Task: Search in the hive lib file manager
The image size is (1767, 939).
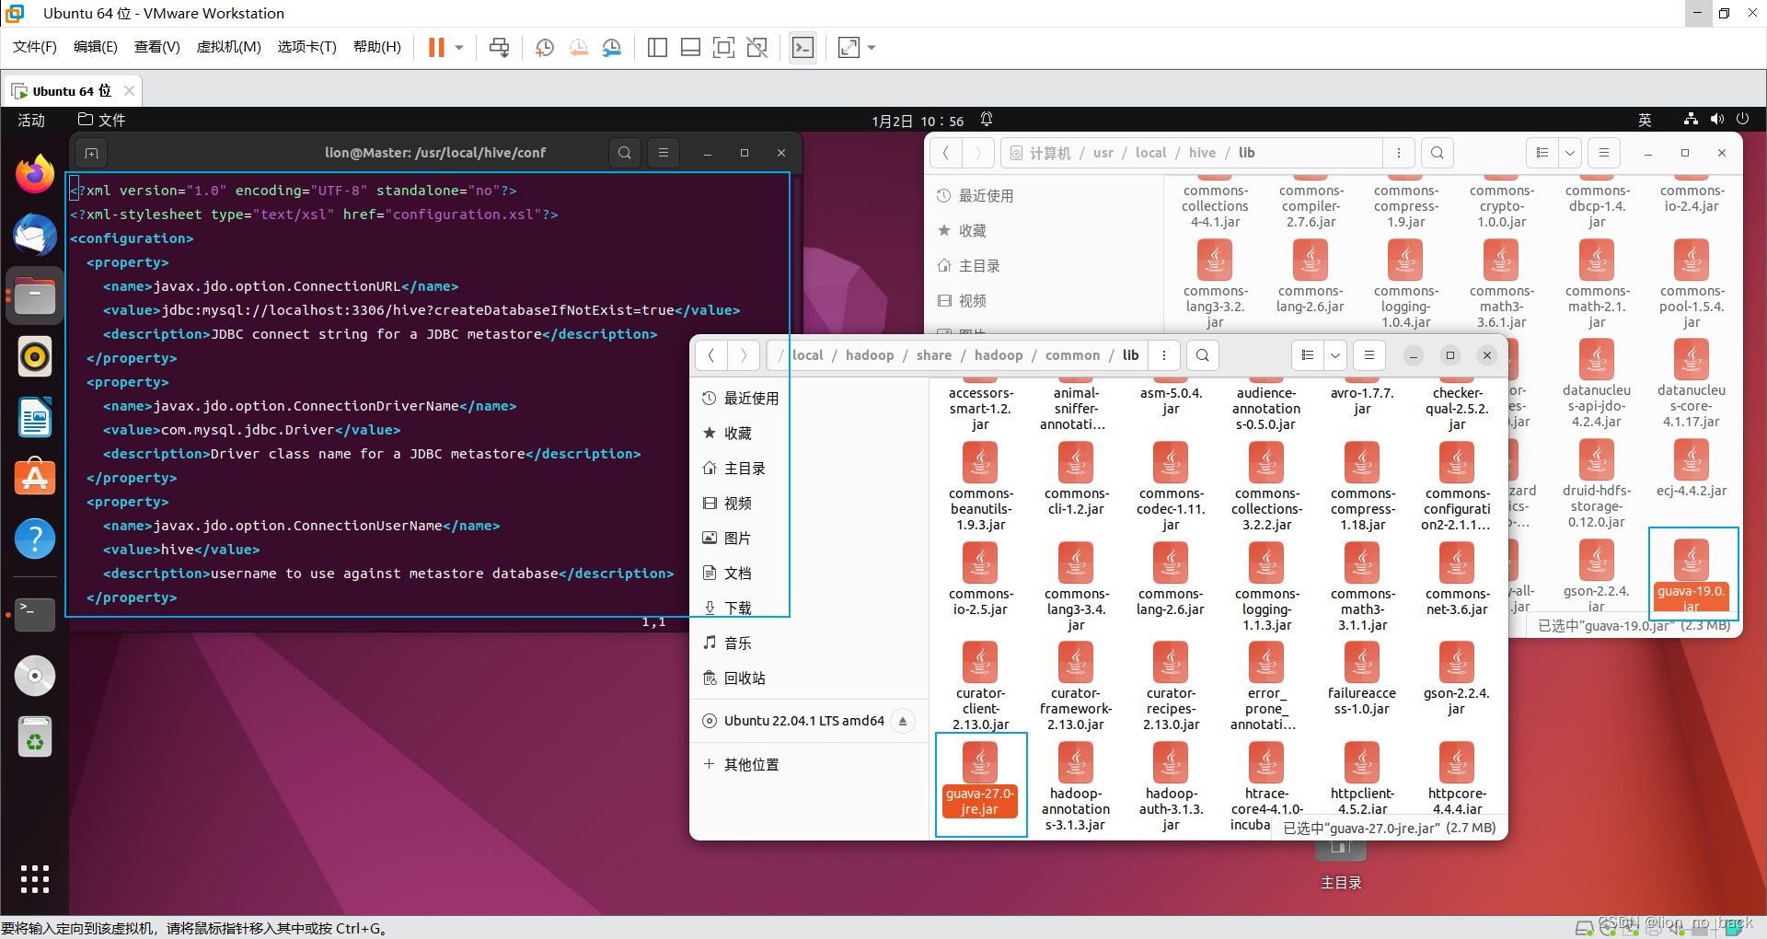Action: click(x=1438, y=153)
